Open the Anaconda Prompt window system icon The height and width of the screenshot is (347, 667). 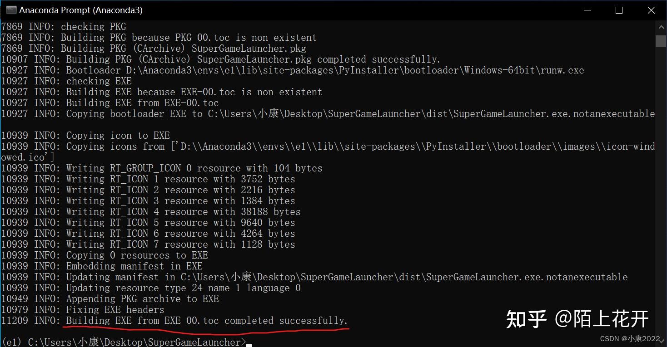pos(11,10)
